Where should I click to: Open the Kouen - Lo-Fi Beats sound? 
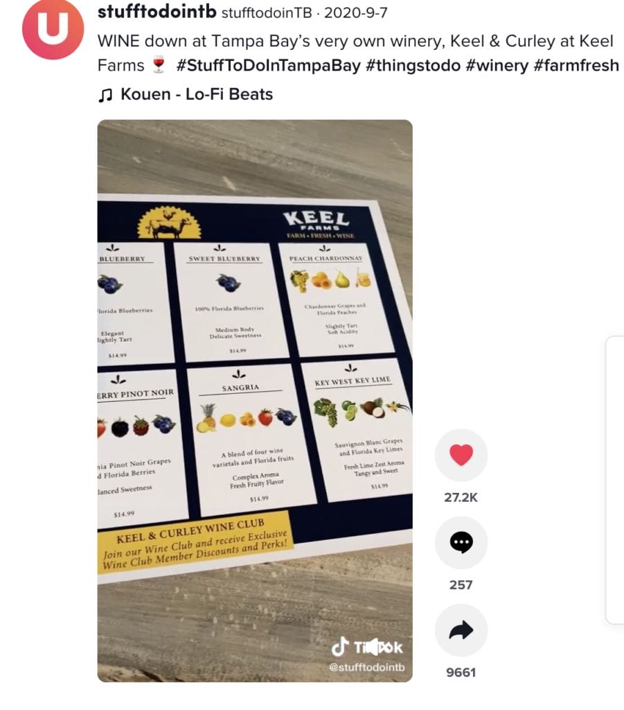pos(197,94)
